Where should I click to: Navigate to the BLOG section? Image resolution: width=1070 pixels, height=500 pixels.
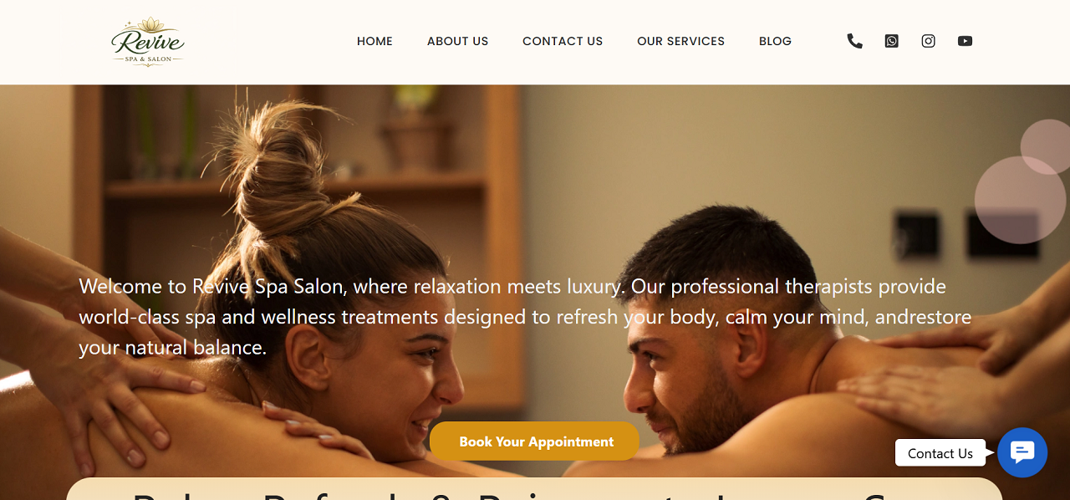click(775, 41)
